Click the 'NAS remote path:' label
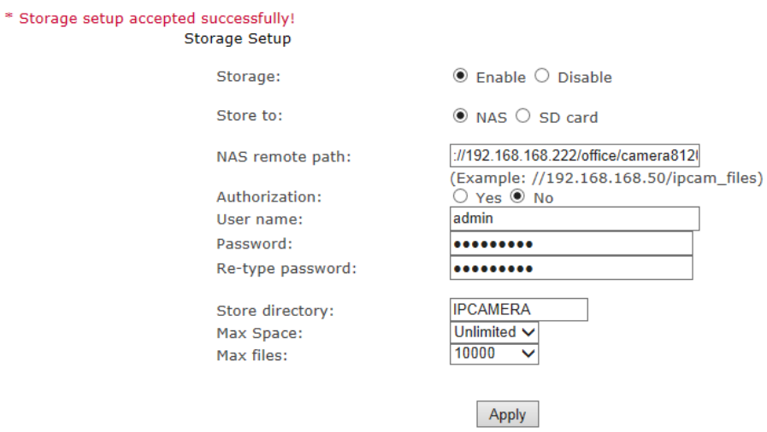Screen dimensions: 767x432 (x=284, y=157)
